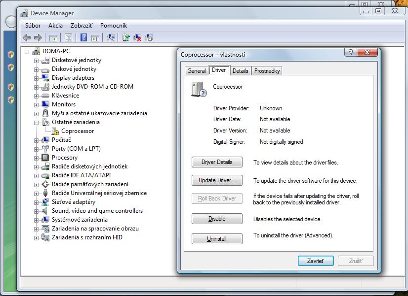Collapse the Ostatné zariadenia node
The width and height of the screenshot is (408, 296).
[x=36, y=123]
